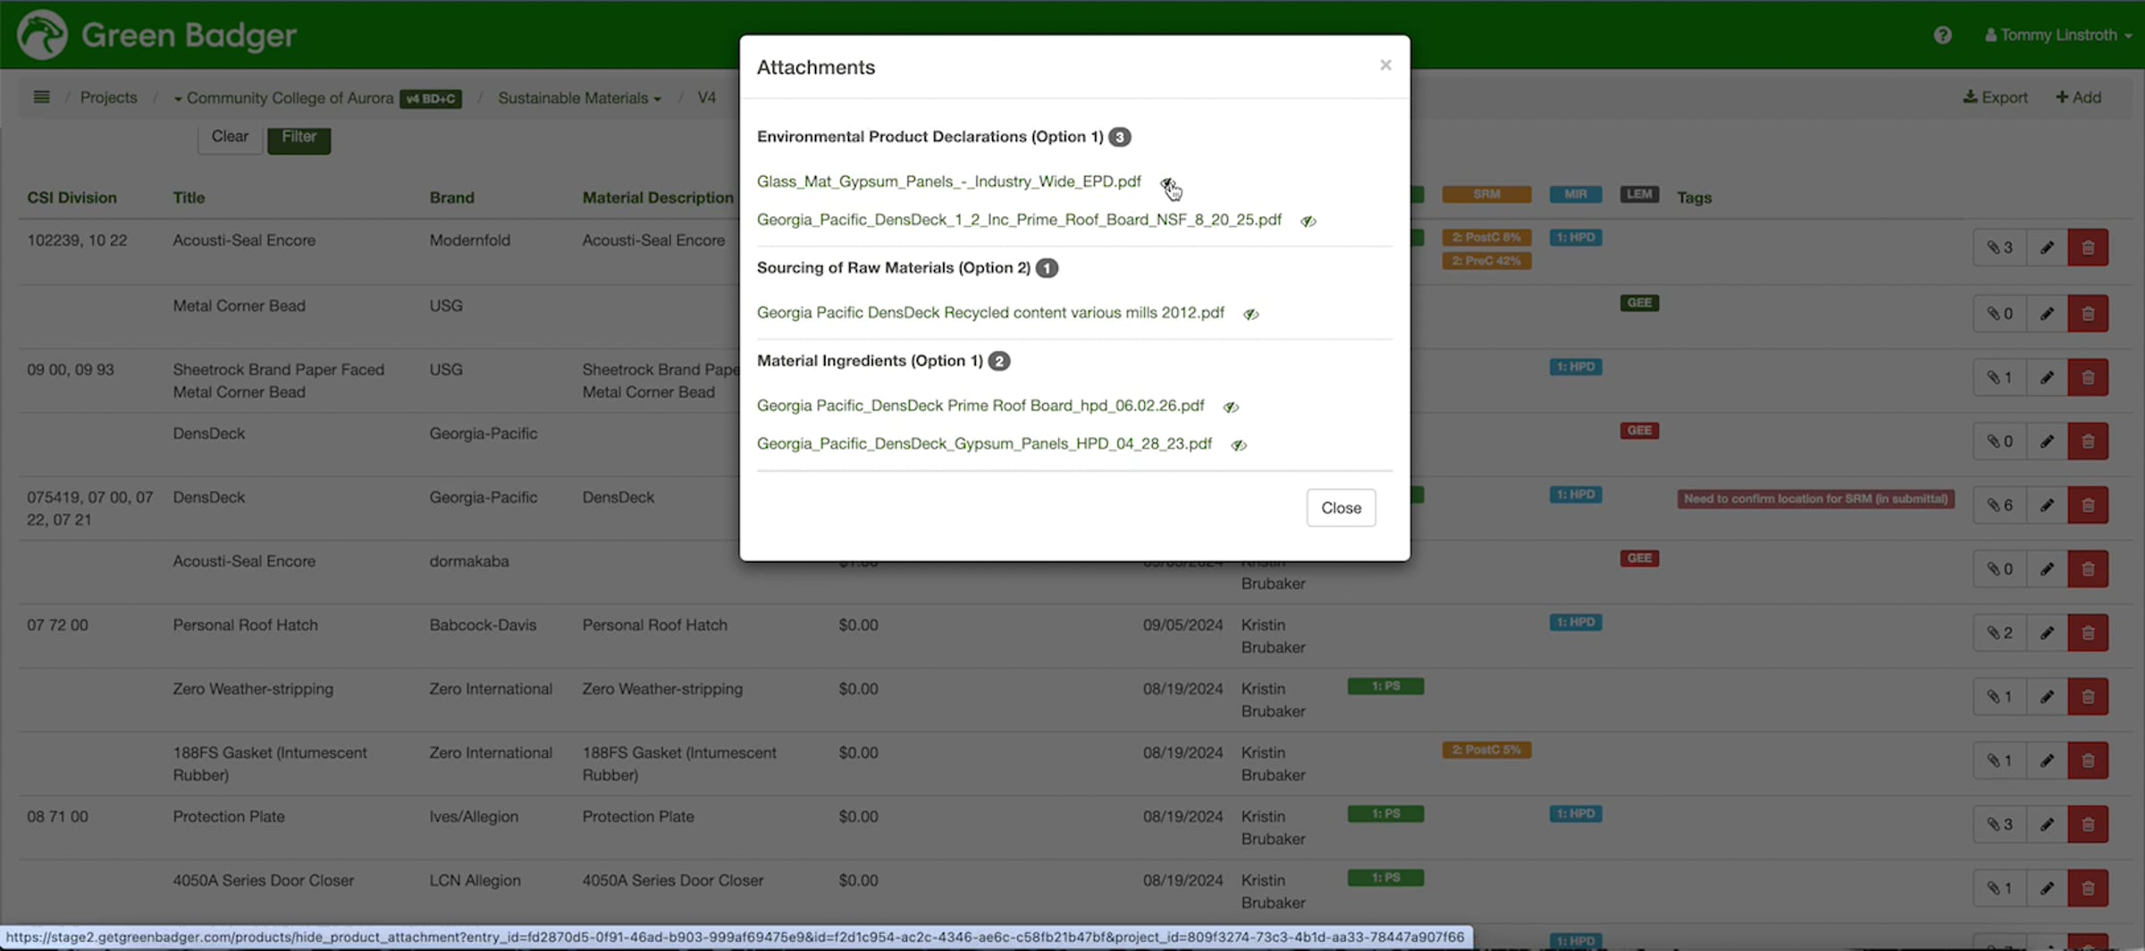Open attachments for Sheetrock Brand Paper Faced row
This screenshot has width=2145, height=951.
[2000, 377]
